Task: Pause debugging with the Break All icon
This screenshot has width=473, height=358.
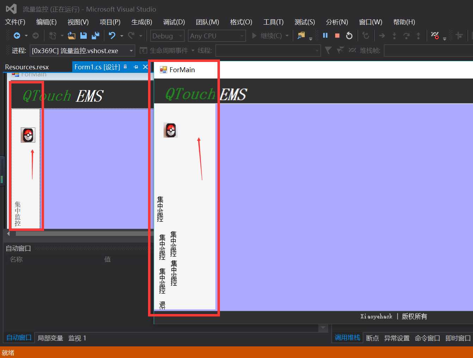Action: click(325, 36)
